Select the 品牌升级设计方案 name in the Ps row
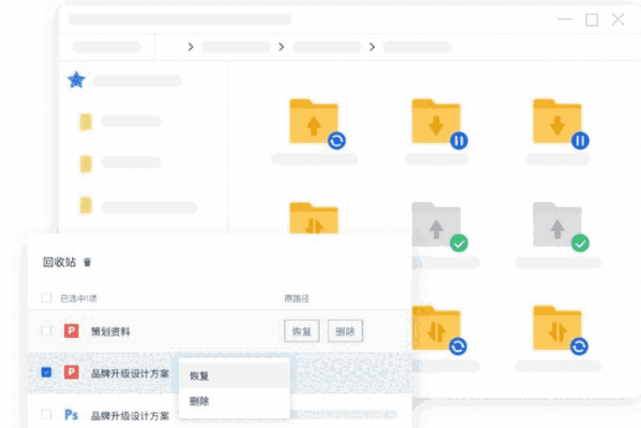This screenshot has width=641, height=428. click(130, 416)
